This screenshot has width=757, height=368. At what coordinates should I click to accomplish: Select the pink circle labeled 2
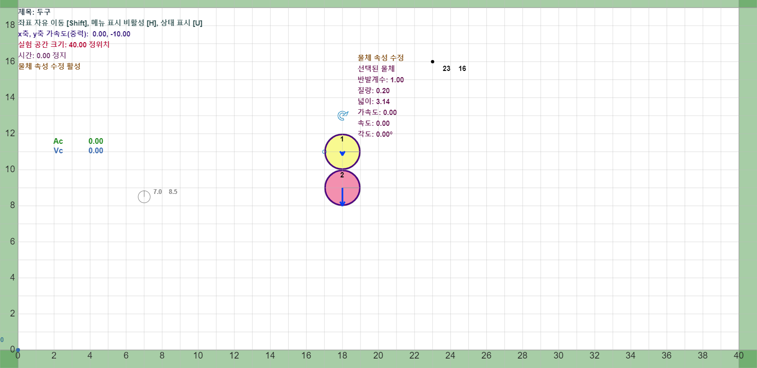(343, 188)
